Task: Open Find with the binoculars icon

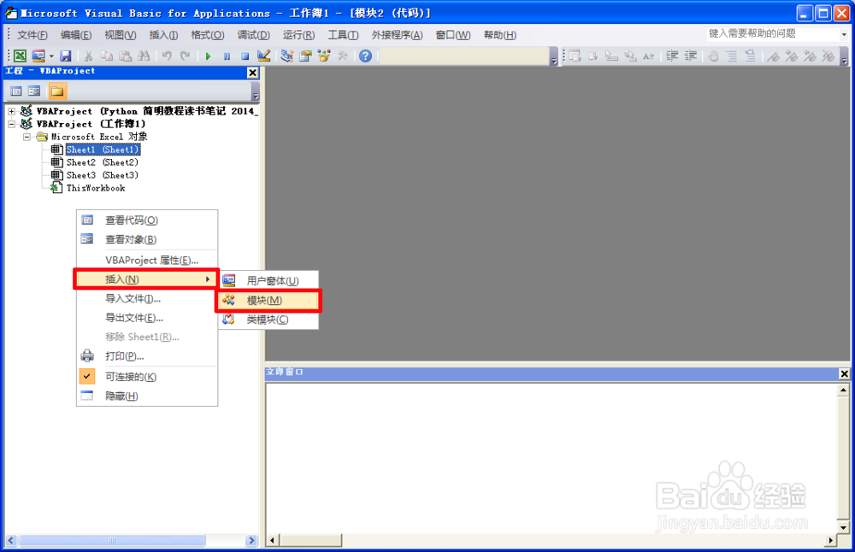Action: pos(144,56)
